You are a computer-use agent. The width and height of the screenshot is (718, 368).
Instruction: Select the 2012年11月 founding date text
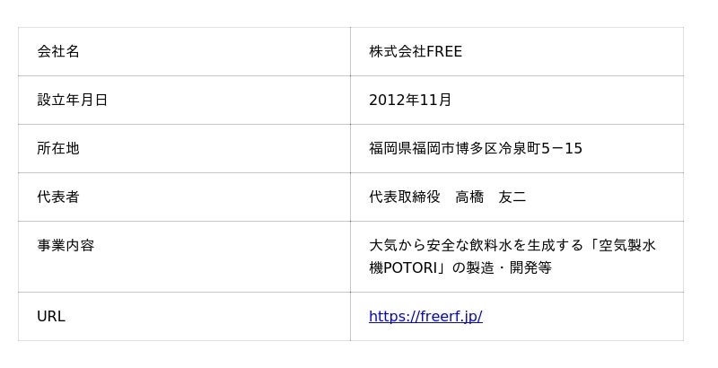click(x=410, y=101)
